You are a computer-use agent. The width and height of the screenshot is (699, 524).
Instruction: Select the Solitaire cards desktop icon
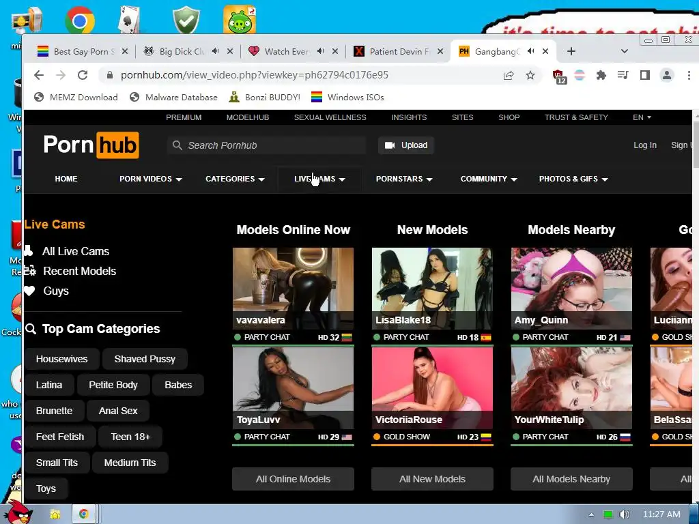pyautogui.click(x=130, y=20)
